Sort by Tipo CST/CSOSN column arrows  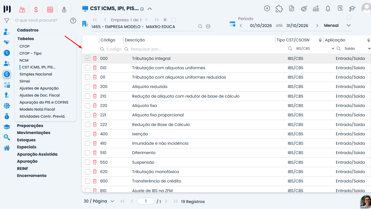click(x=320, y=40)
